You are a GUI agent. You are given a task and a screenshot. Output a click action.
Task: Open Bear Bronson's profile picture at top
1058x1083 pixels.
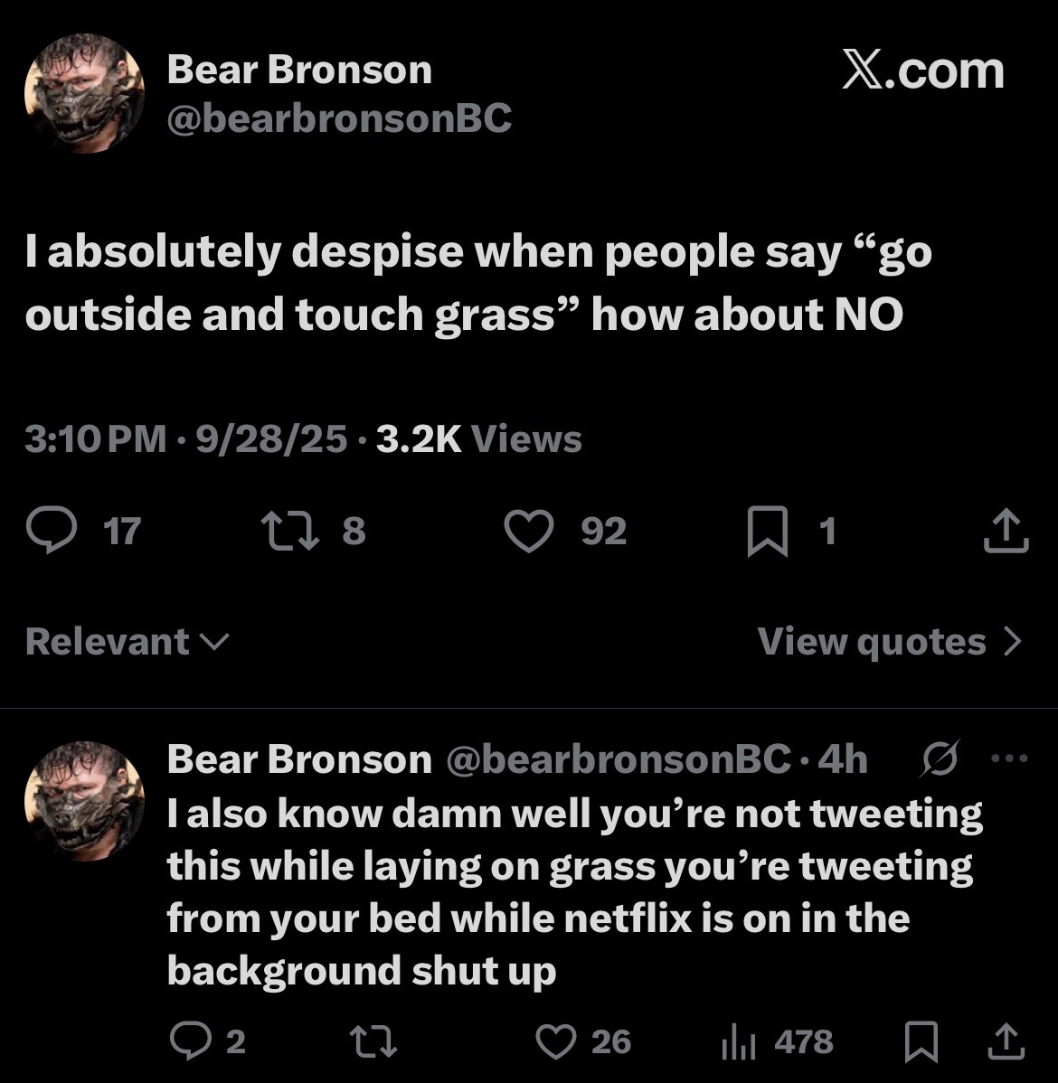tap(84, 93)
